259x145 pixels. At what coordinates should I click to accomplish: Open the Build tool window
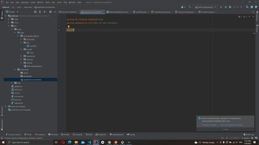[89, 135]
